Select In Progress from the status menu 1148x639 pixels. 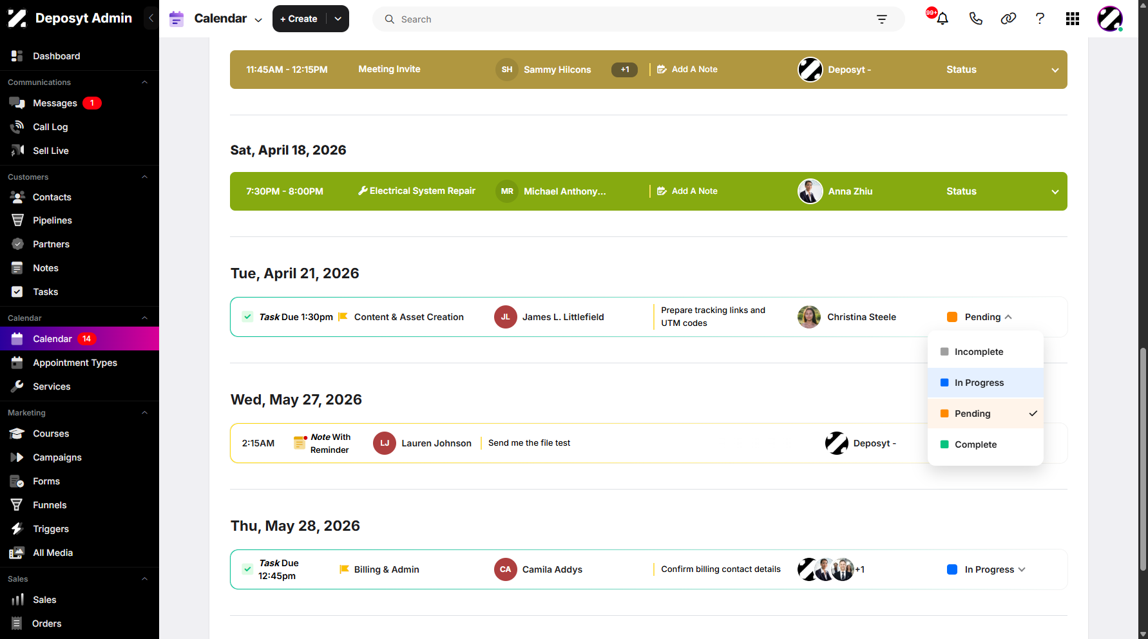(986, 383)
